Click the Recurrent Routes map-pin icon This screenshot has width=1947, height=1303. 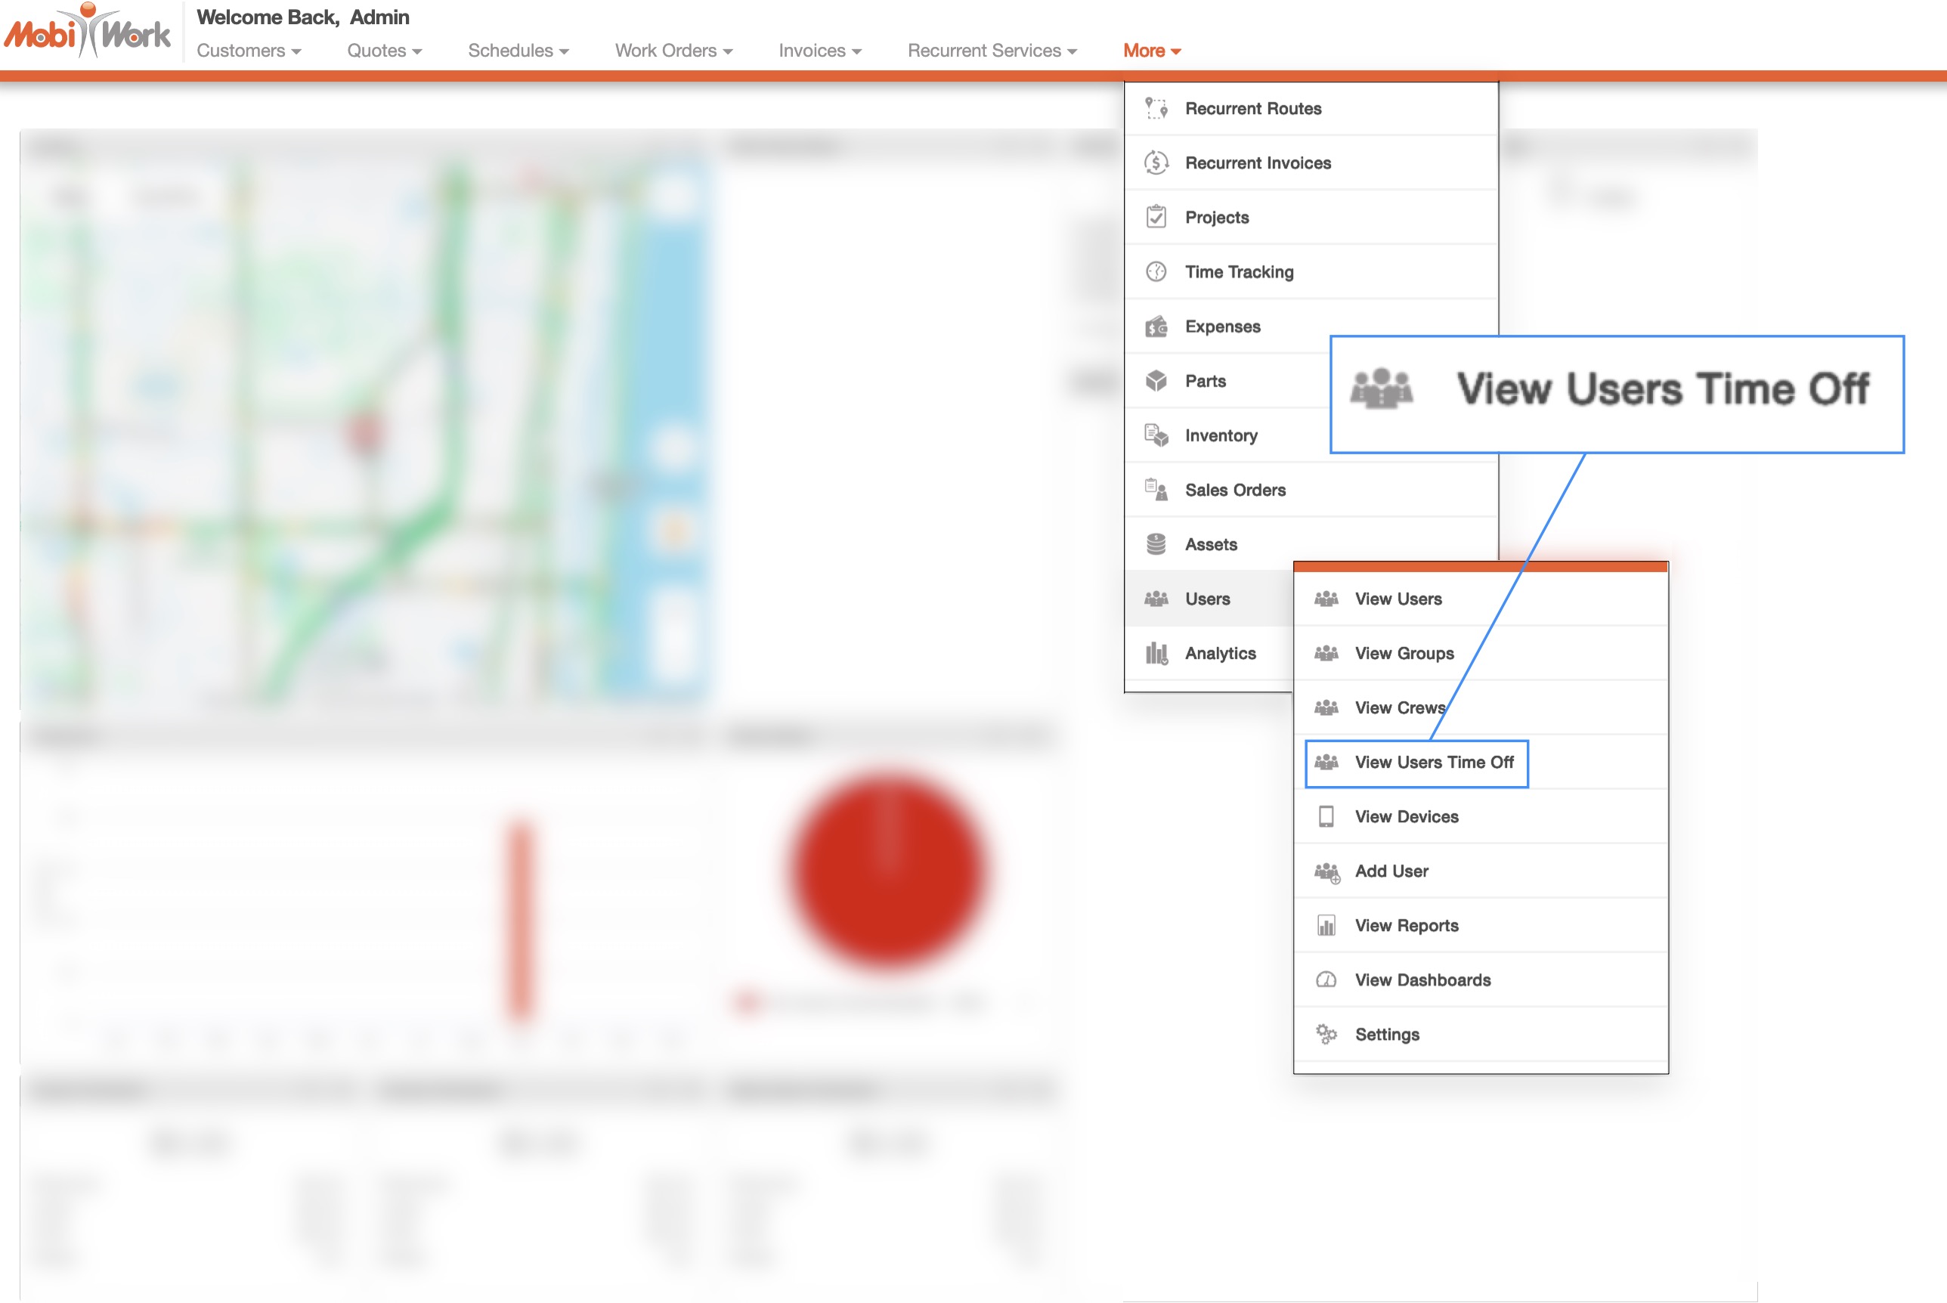(1156, 108)
